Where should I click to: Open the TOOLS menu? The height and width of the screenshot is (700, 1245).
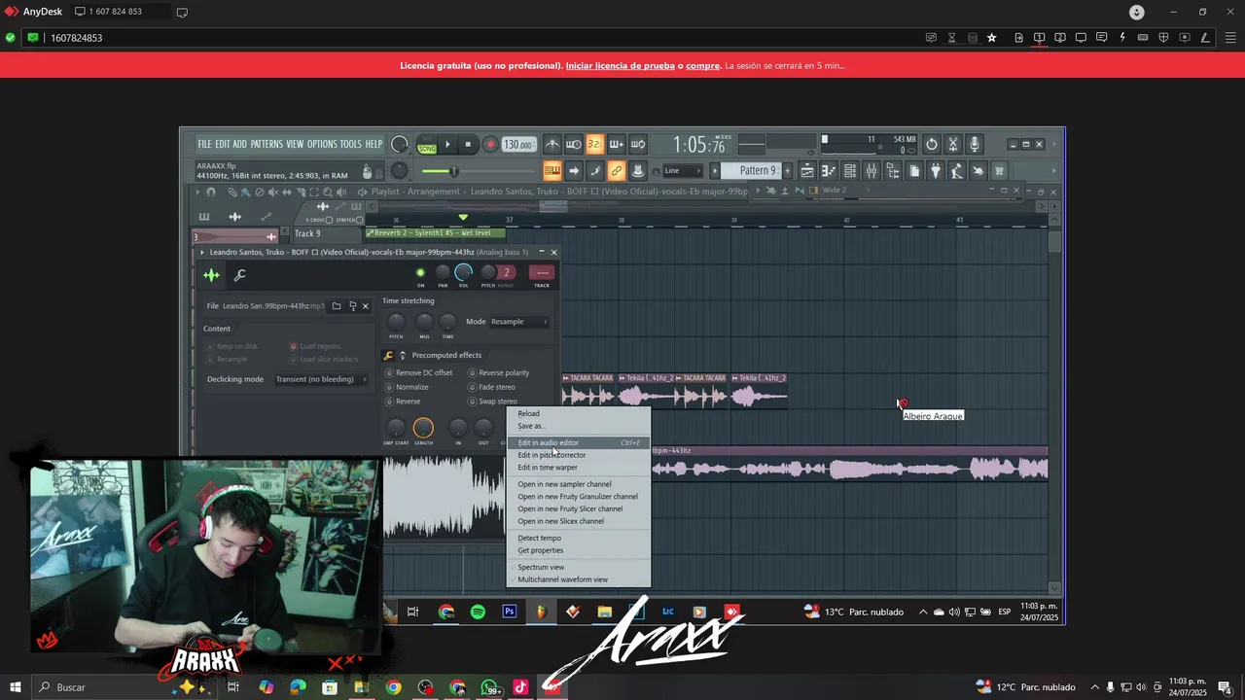[x=350, y=144]
